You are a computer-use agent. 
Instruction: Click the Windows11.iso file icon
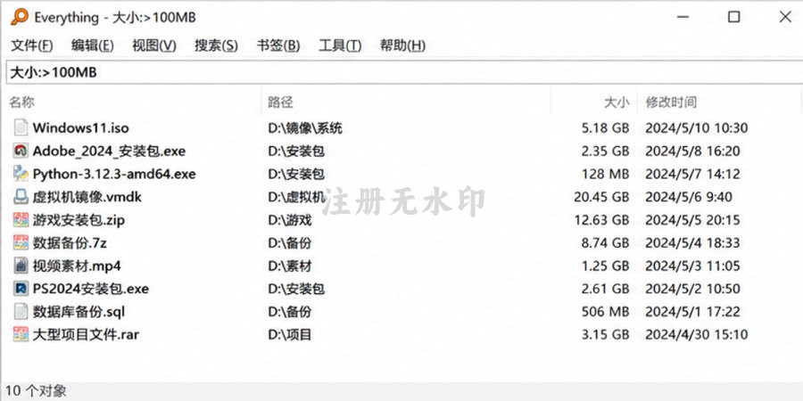[x=21, y=127]
